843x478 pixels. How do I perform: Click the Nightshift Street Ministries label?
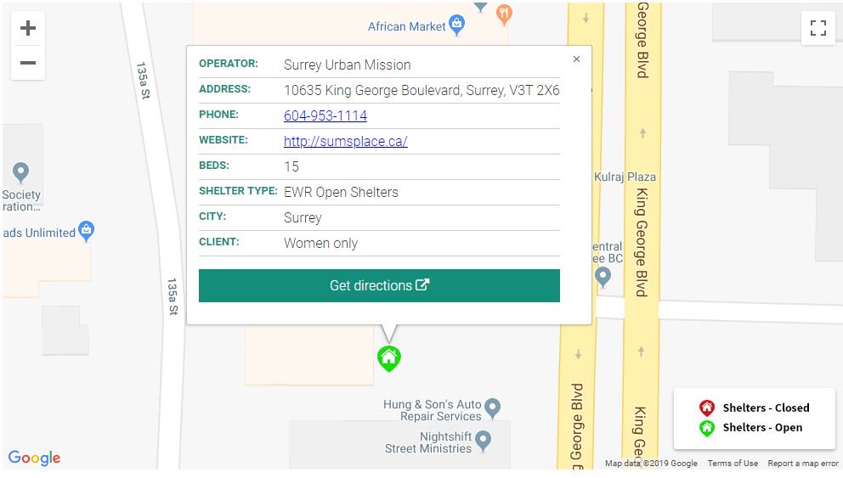click(x=428, y=442)
